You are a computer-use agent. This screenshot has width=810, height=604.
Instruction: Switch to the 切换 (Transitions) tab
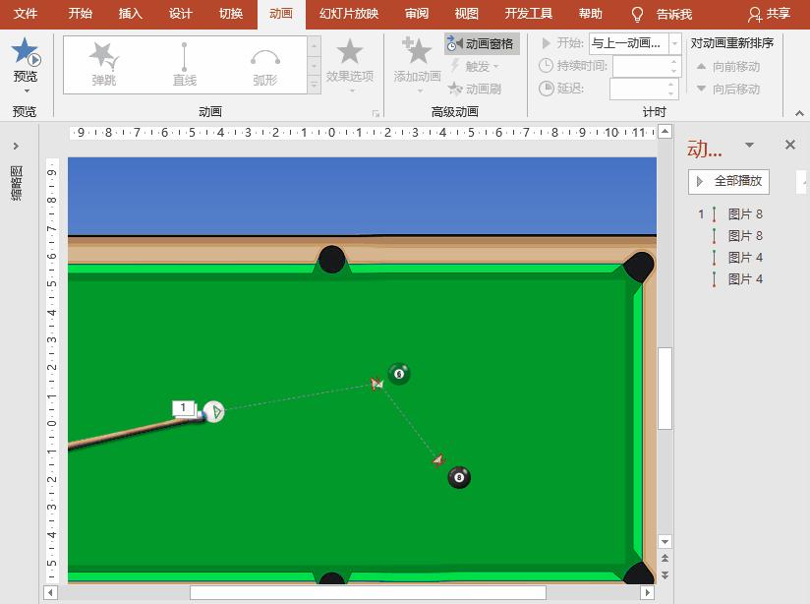tap(230, 14)
